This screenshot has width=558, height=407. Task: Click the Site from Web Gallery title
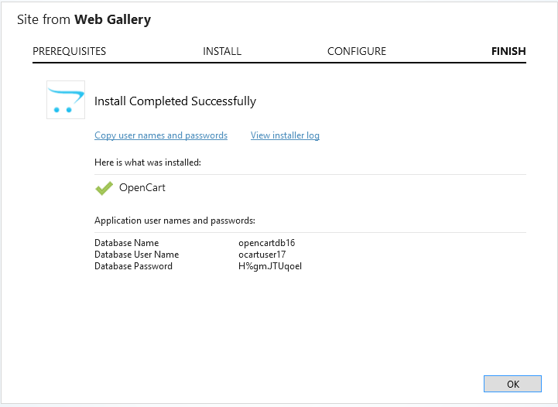click(x=84, y=19)
